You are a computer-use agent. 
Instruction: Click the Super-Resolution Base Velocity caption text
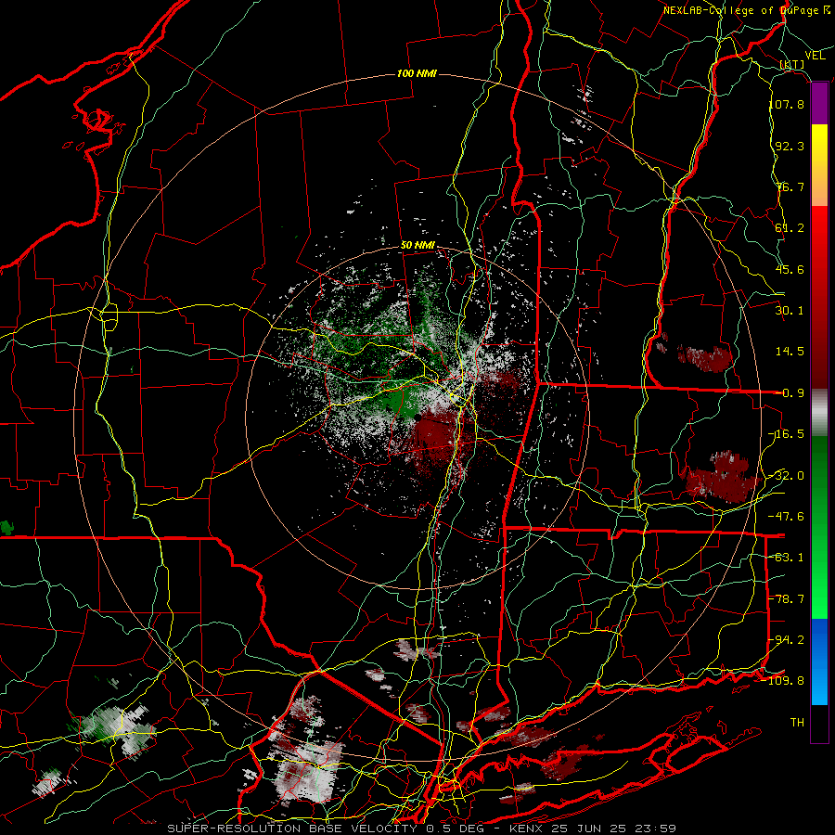pyautogui.click(x=422, y=829)
